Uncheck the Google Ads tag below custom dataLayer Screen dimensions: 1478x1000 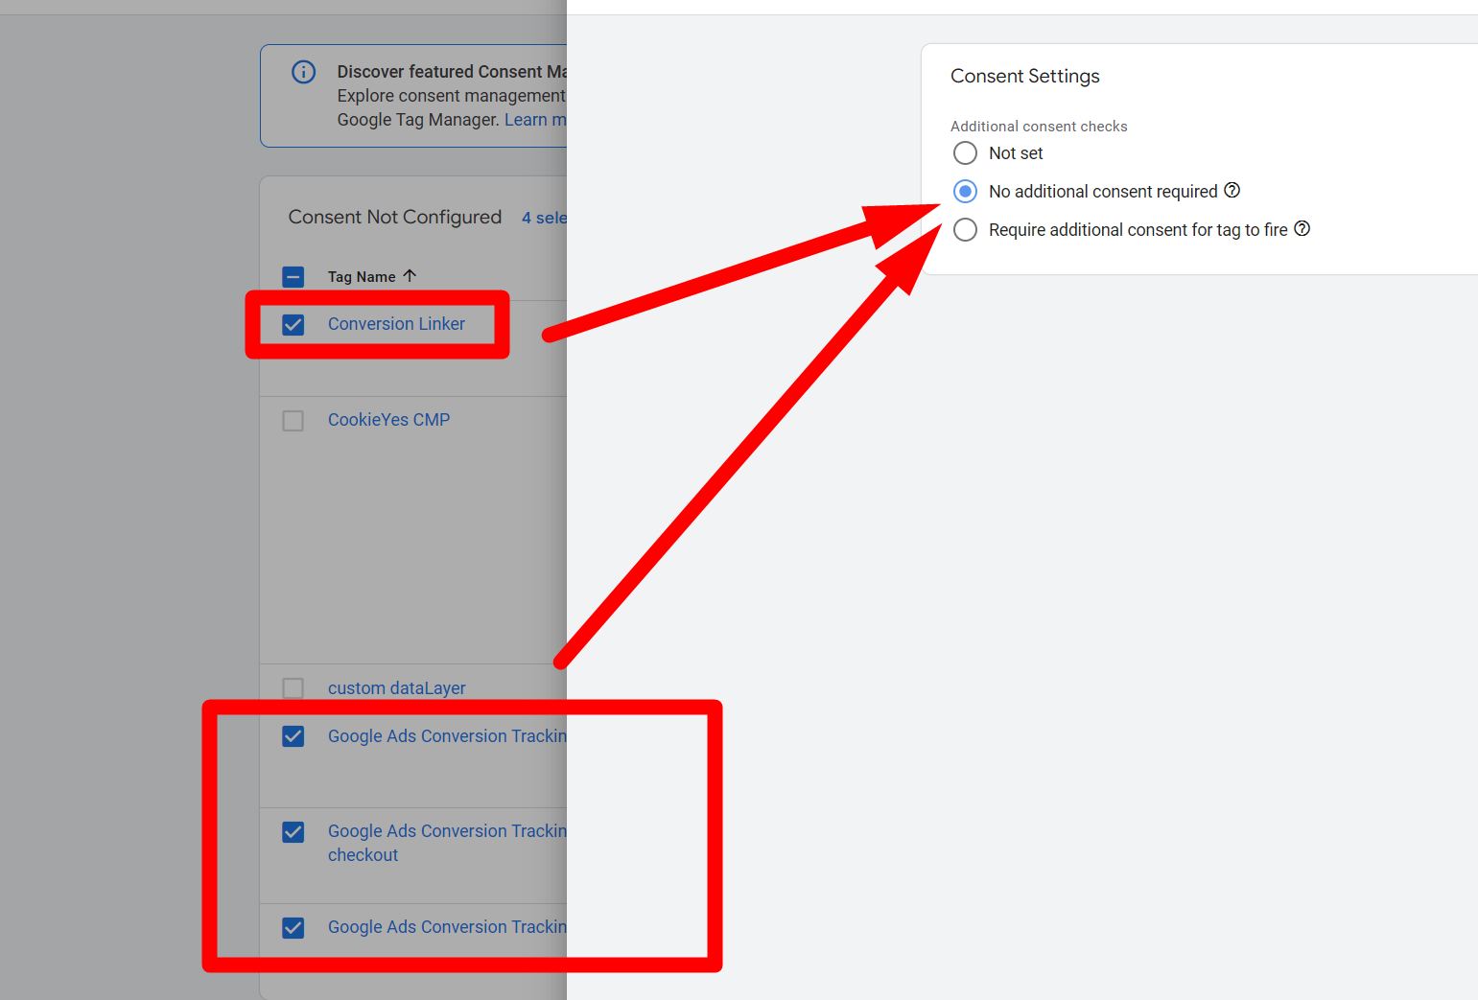[293, 736]
